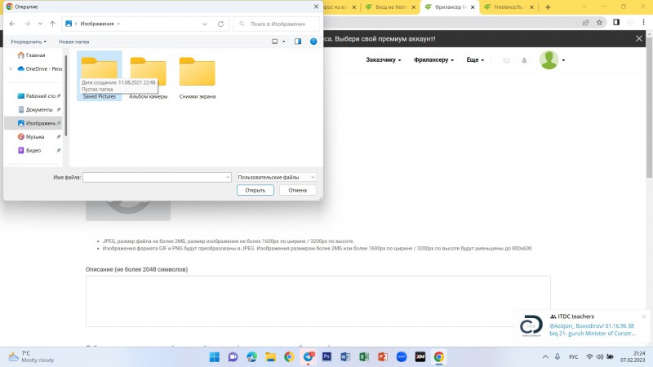Select the Saved Pictures folder
Image resolution: width=653 pixels, height=367 pixels.
pos(99,76)
